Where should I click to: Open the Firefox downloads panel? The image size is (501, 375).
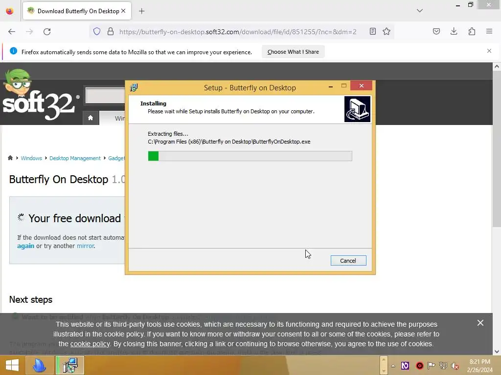[x=454, y=31]
